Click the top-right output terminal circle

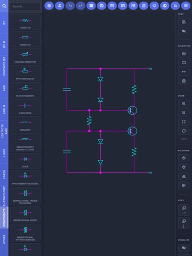coord(151,69)
